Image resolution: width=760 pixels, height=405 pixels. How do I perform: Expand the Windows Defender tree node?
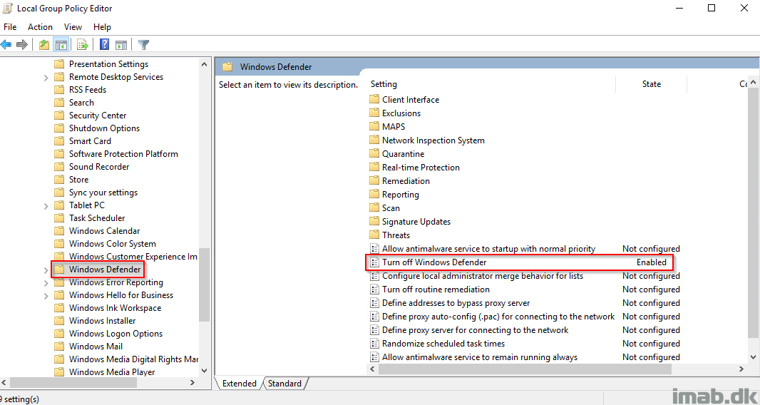click(46, 270)
